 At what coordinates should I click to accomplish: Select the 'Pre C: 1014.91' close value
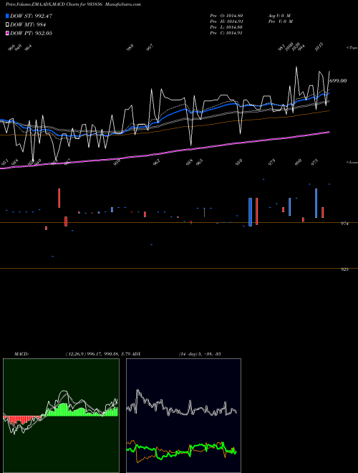coord(226,33)
